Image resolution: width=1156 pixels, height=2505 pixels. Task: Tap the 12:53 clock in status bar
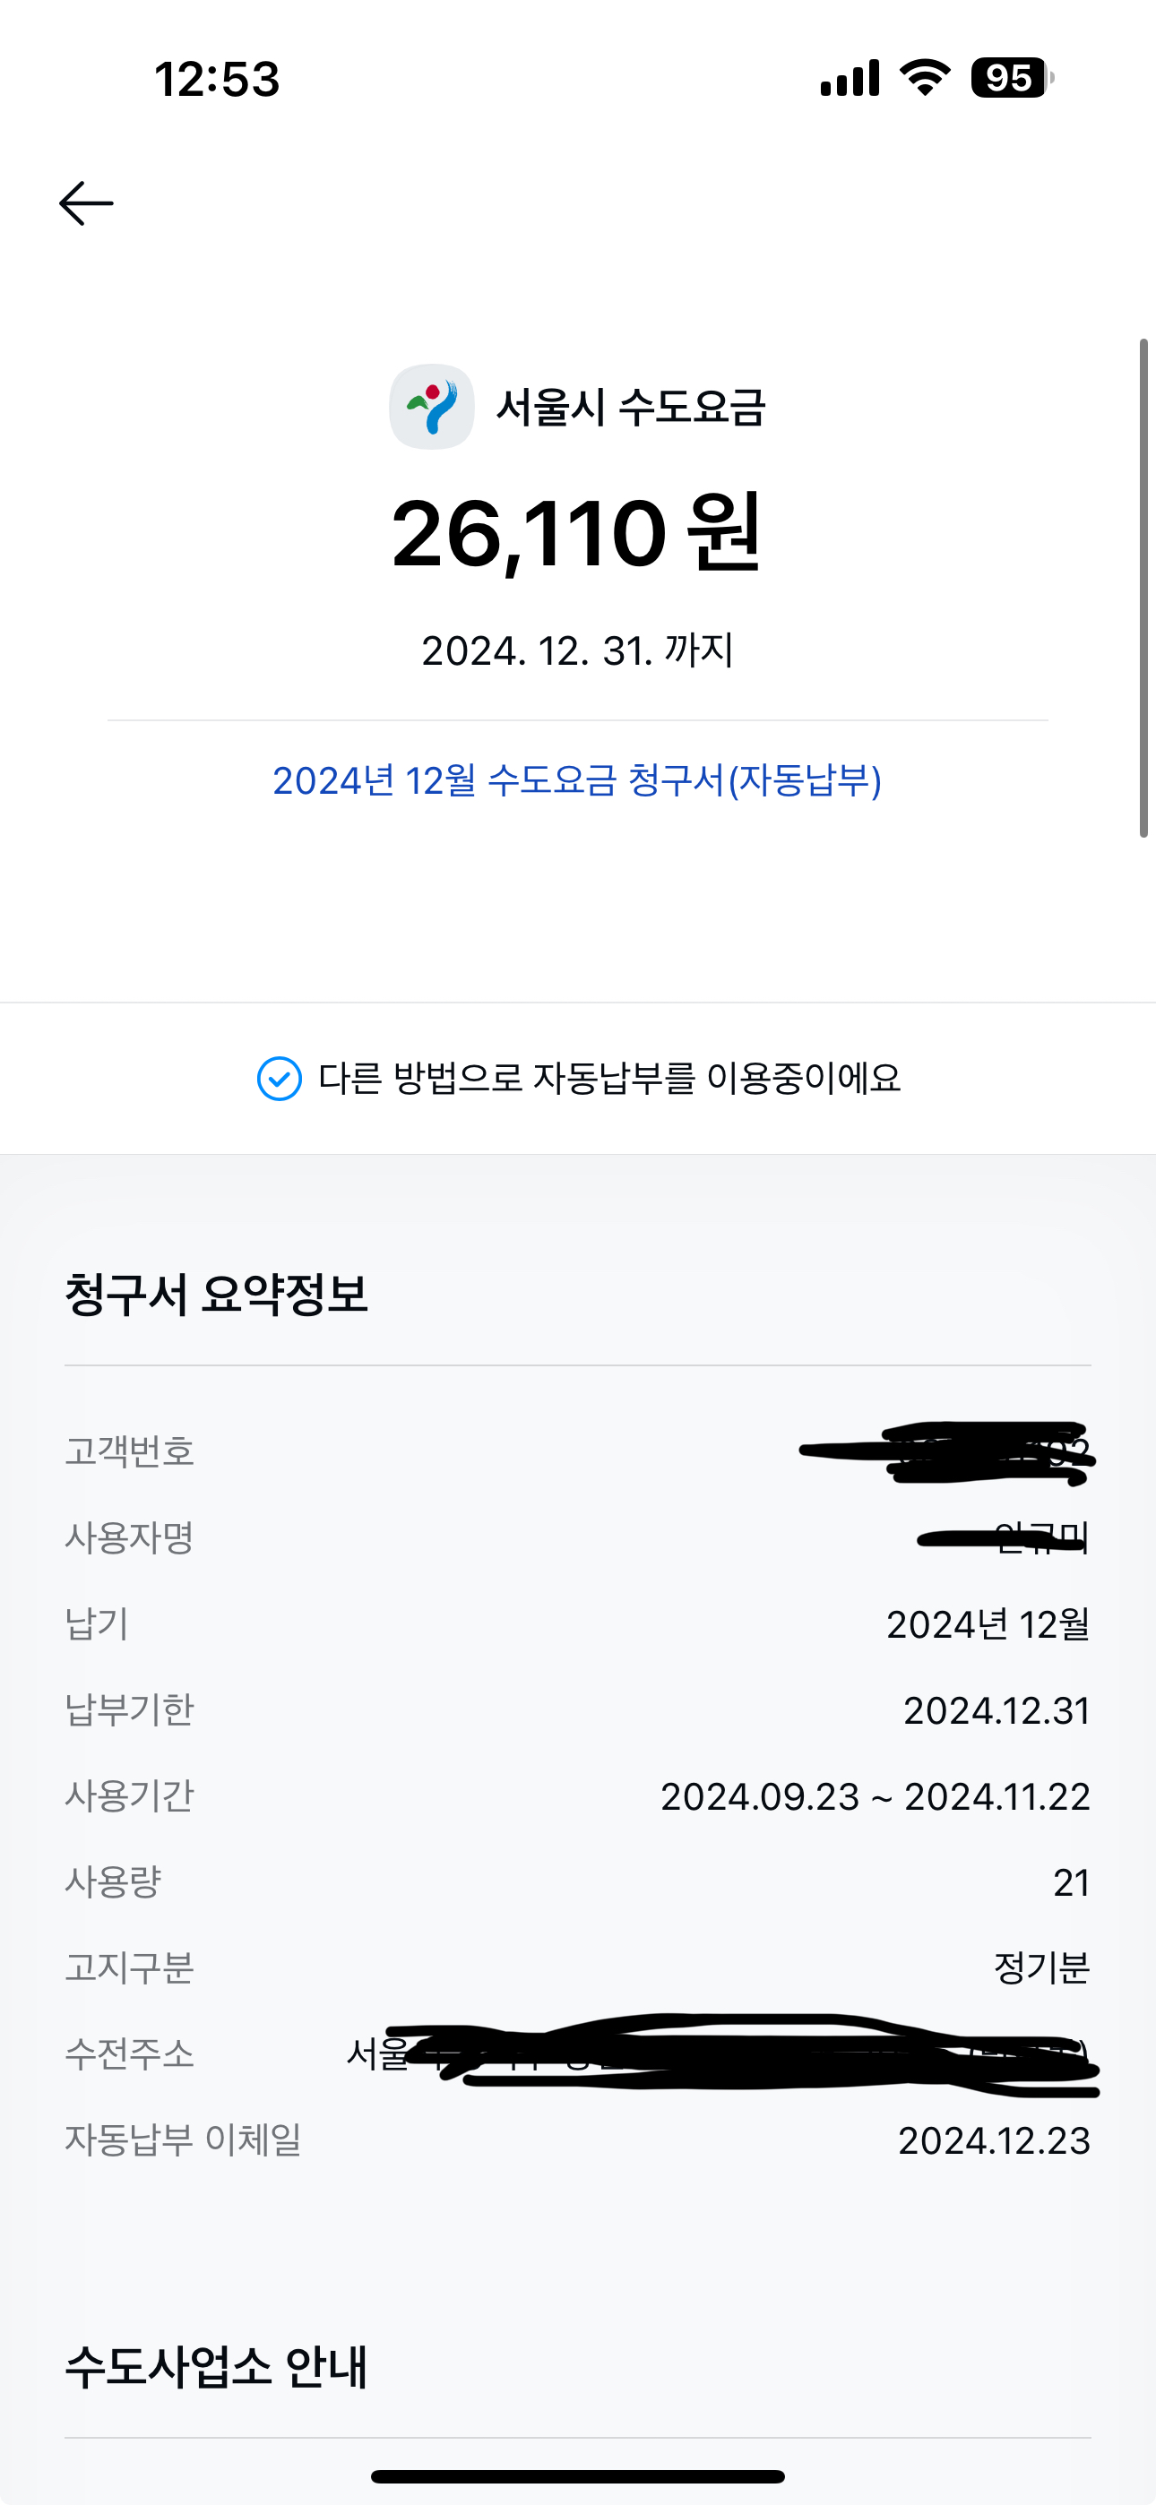click(217, 79)
